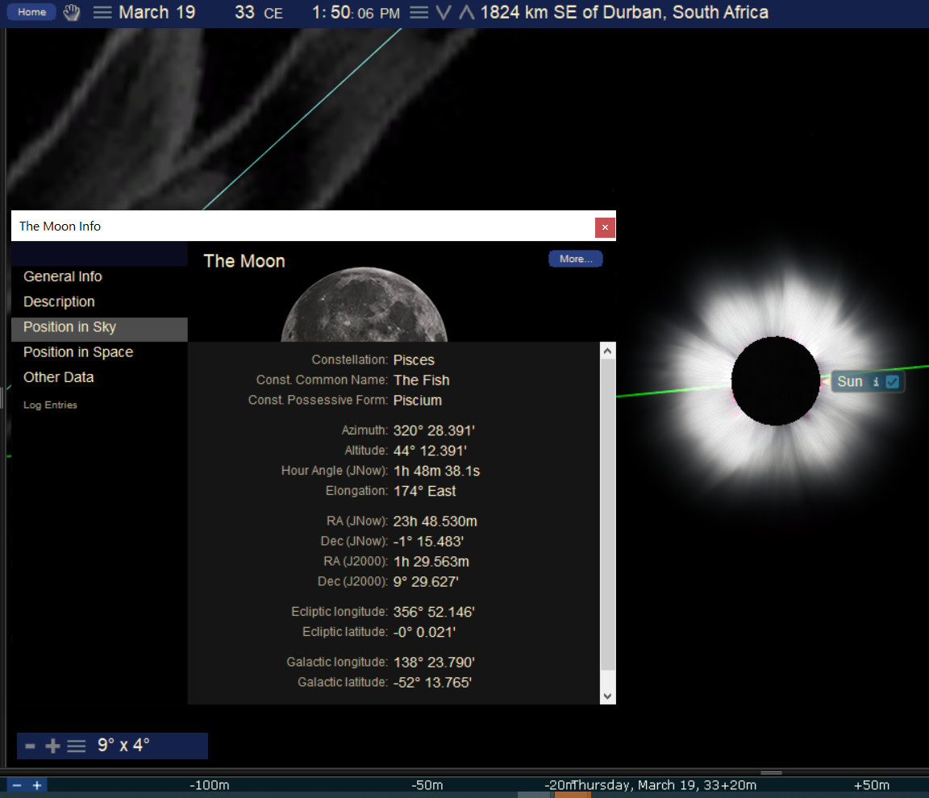Click the -100m timeline marker
The height and width of the screenshot is (798, 929).
(209, 785)
